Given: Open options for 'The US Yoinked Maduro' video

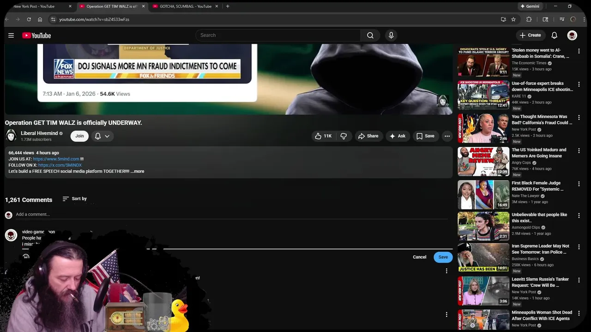Looking at the screenshot, I should pyautogui.click(x=579, y=151).
